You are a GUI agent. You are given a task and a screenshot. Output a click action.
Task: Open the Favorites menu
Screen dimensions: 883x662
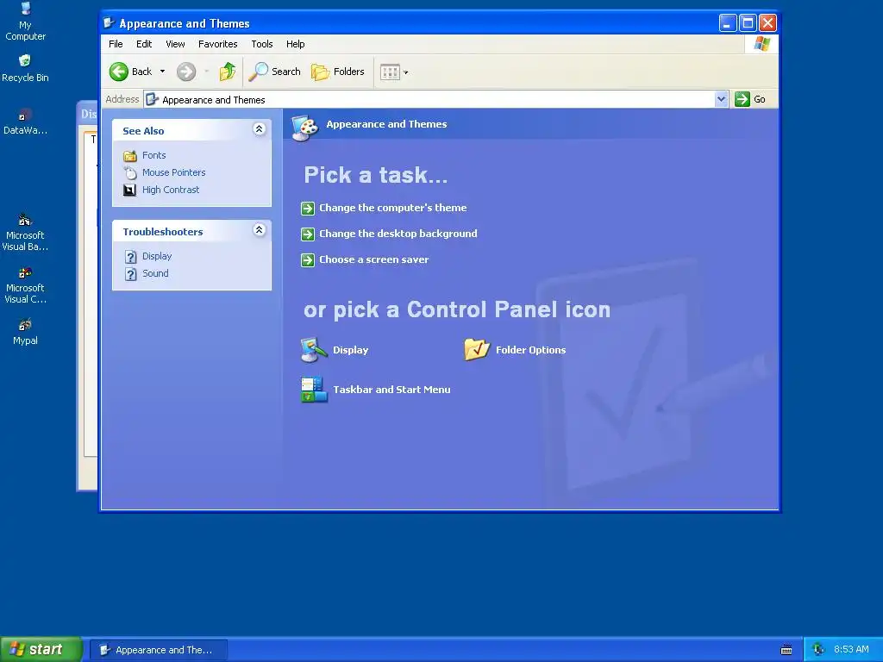217,44
